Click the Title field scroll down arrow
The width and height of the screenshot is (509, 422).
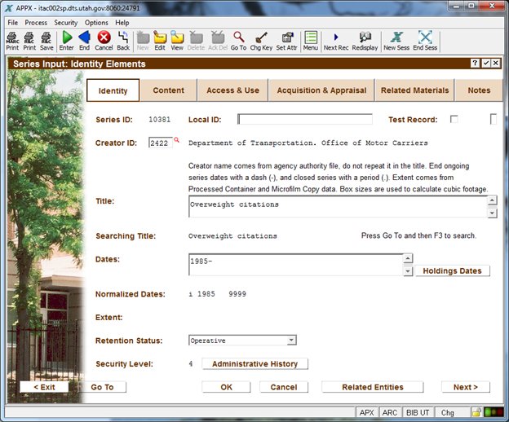point(492,213)
